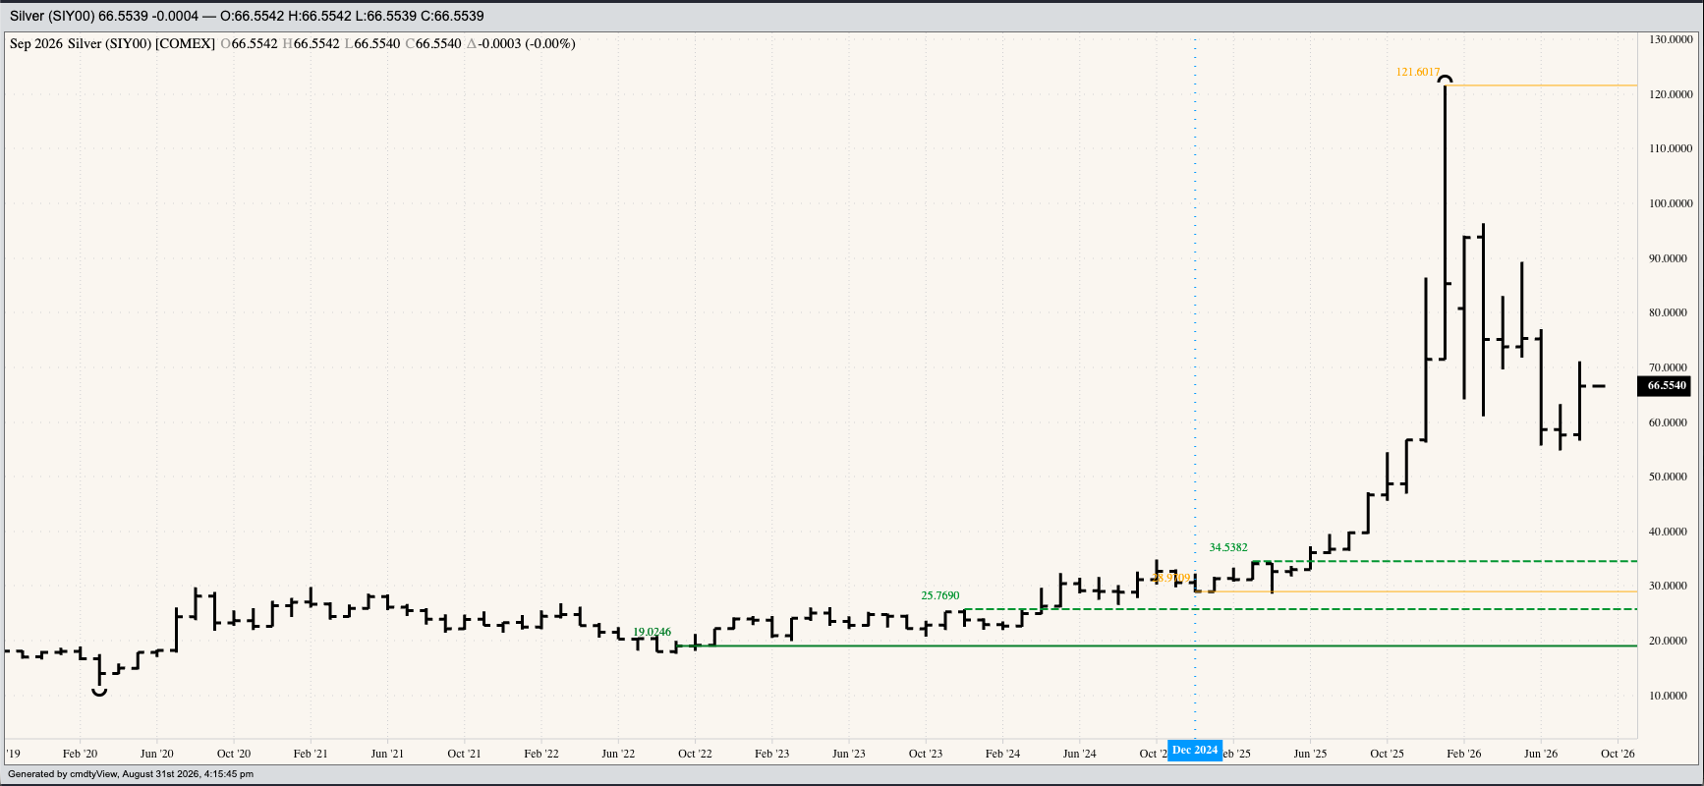The image size is (1704, 786).
Task: Click the Generated by cmdtyView footer text
Action: pyautogui.click(x=131, y=774)
